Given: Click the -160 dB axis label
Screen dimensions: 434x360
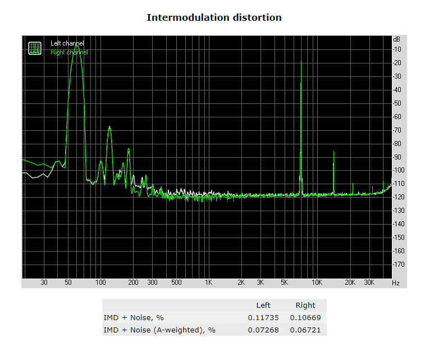Looking at the screenshot, I should [x=399, y=251].
